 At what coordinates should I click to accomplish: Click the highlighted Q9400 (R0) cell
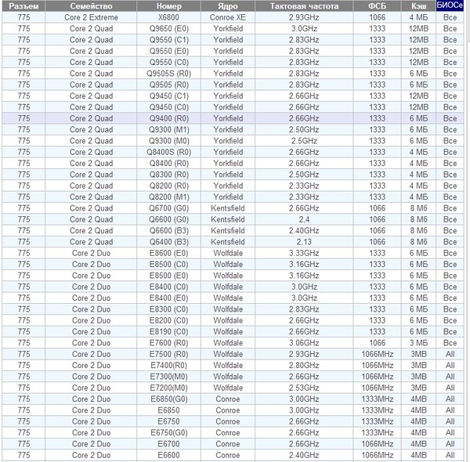(168, 119)
